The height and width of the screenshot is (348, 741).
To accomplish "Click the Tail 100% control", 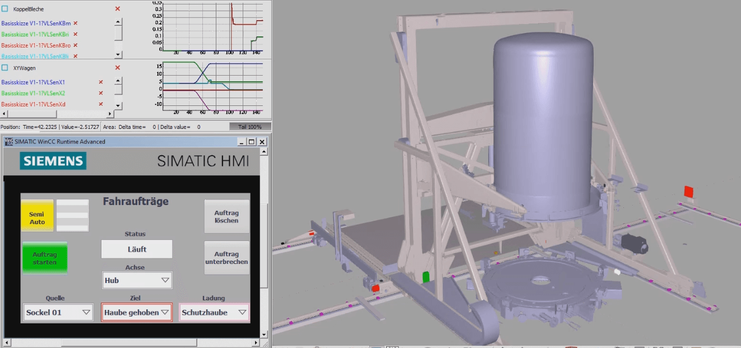I will pyautogui.click(x=250, y=127).
